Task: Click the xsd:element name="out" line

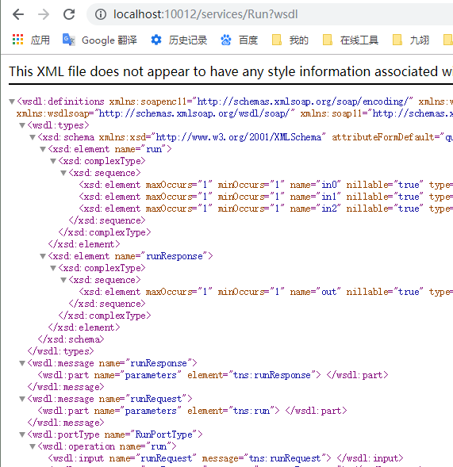Action: click(266, 292)
